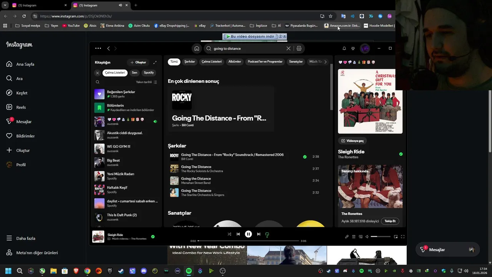Image resolution: width=492 pixels, height=277 pixels.
Task: Open Spotify home via house icon
Action: 196,48
